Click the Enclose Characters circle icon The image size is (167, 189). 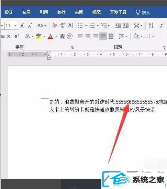coord(70,36)
